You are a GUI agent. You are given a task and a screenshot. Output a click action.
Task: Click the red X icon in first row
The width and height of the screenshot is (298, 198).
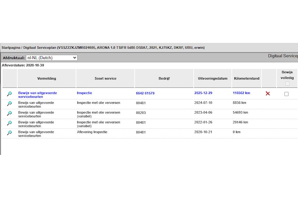(x=268, y=94)
